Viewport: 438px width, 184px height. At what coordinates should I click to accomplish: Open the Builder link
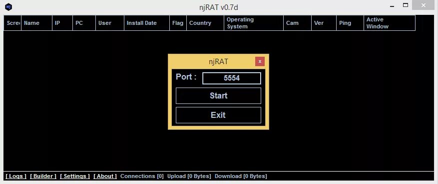[43, 176]
